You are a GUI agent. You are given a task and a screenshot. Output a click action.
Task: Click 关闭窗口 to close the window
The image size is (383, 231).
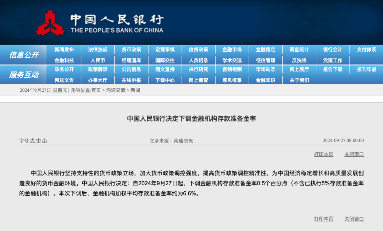point(354,154)
